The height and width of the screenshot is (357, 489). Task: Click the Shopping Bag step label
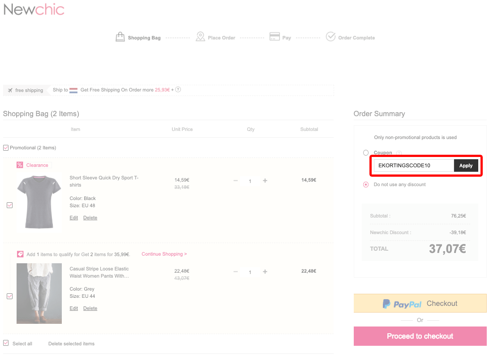click(x=144, y=38)
